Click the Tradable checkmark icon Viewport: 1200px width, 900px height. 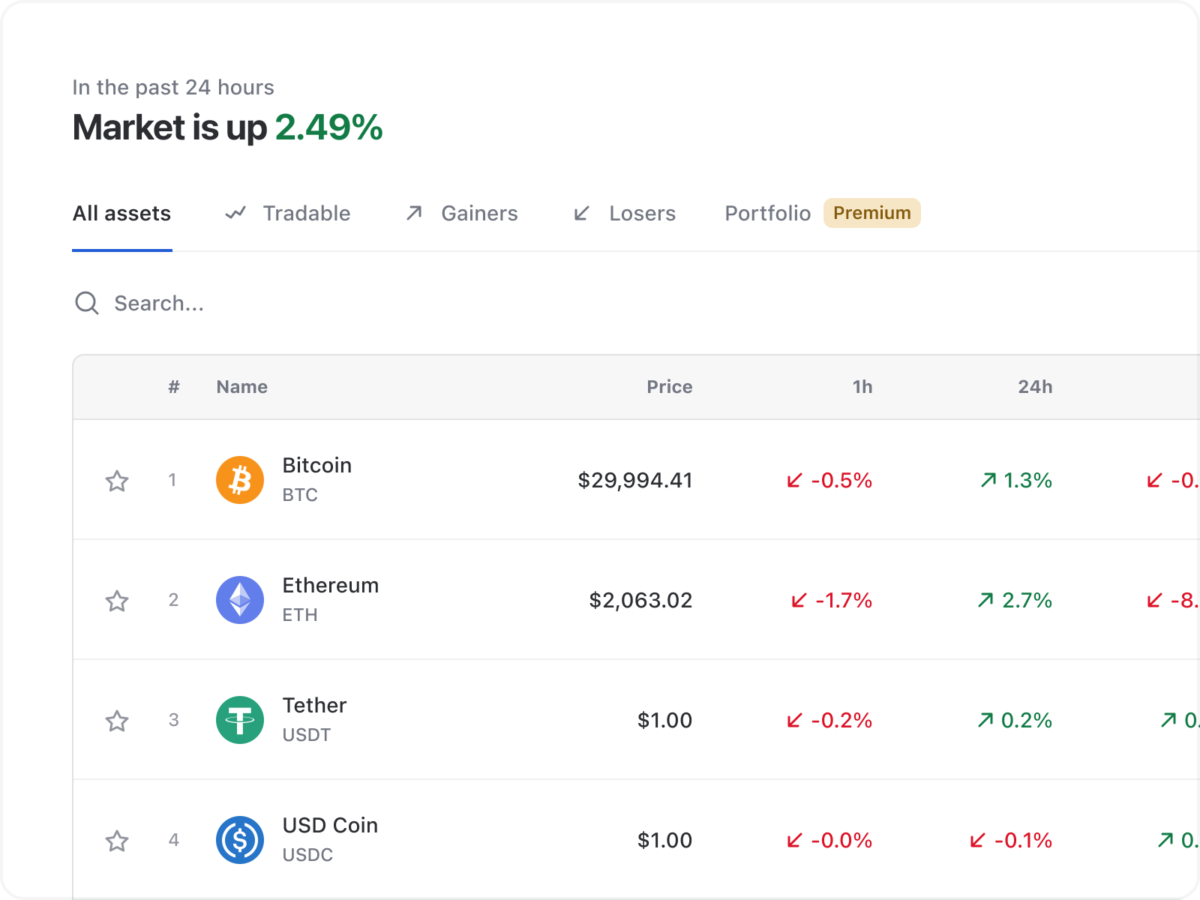coord(234,213)
